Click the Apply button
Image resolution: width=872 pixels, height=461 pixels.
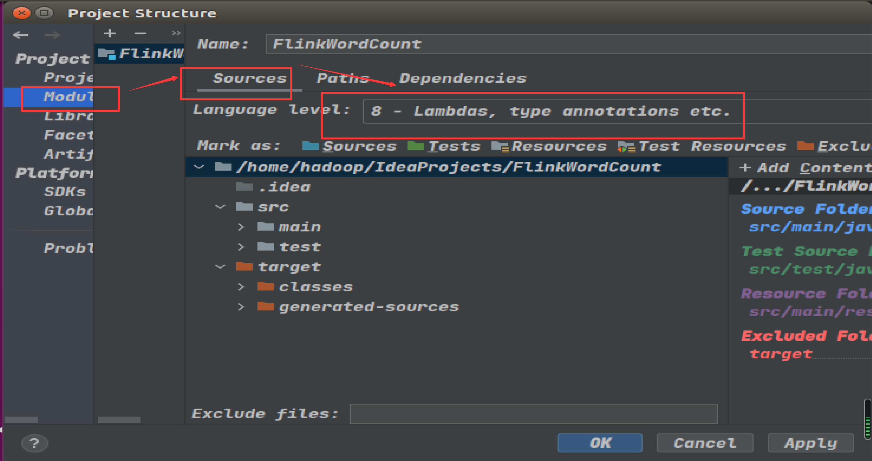(x=810, y=443)
